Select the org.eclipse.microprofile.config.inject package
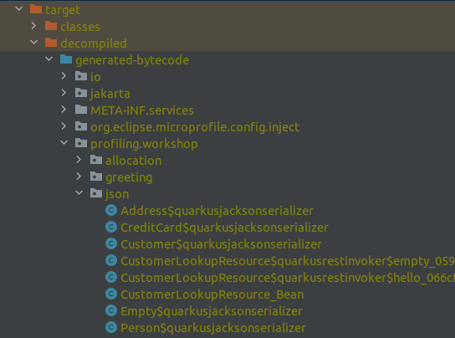The width and height of the screenshot is (455, 338). pos(195,127)
